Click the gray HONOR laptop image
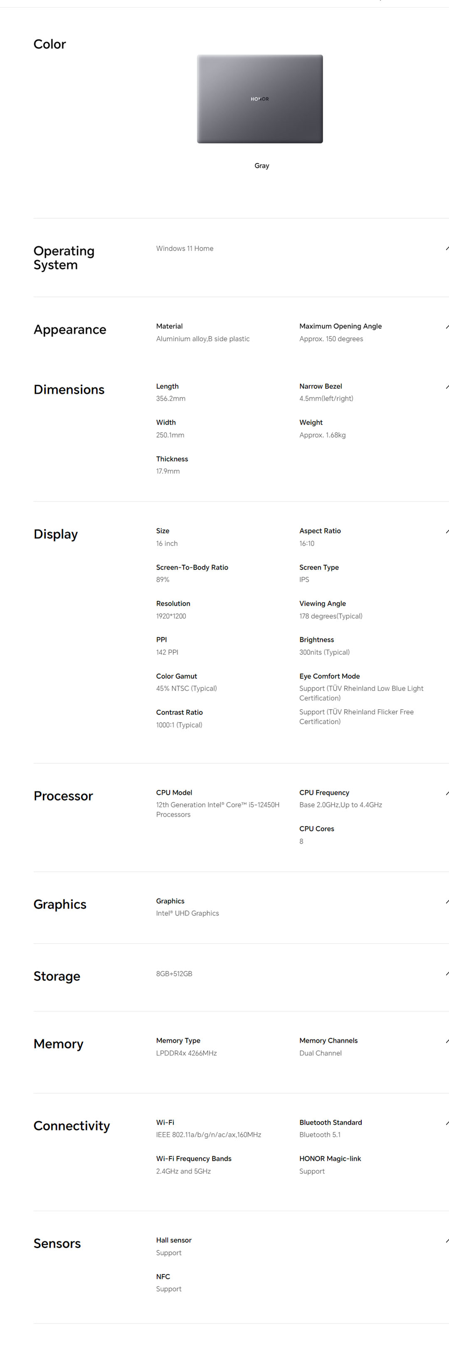Image resolution: width=449 pixels, height=1347 pixels. pos(260,99)
